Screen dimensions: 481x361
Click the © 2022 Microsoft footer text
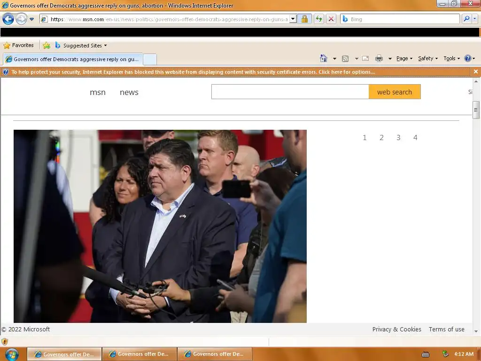25,329
